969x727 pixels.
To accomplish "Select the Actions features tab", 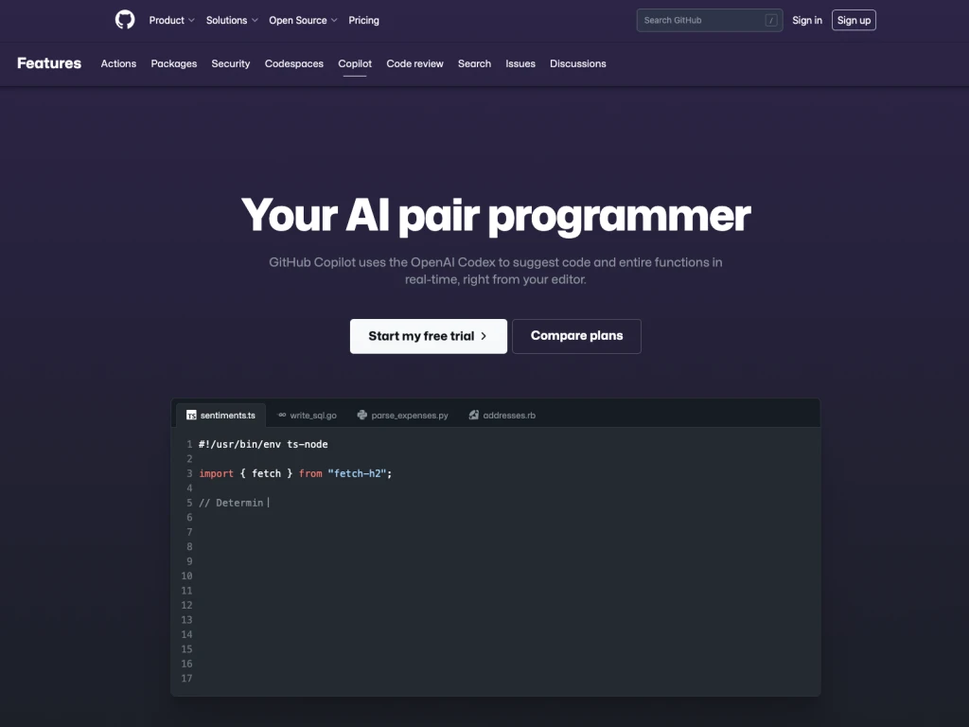I will point(118,63).
